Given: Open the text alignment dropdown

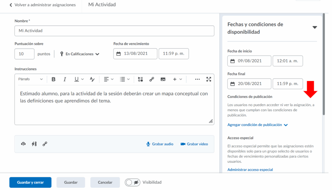Looking at the screenshot, I should [109, 79].
